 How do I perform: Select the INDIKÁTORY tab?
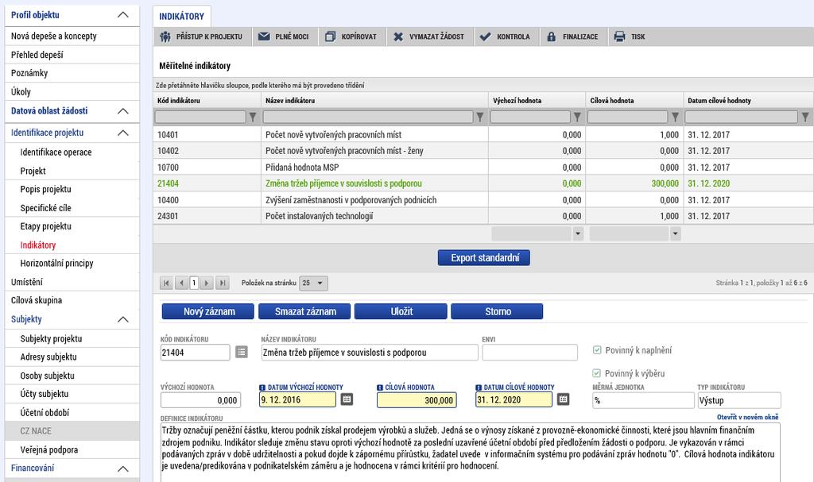click(x=182, y=17)
